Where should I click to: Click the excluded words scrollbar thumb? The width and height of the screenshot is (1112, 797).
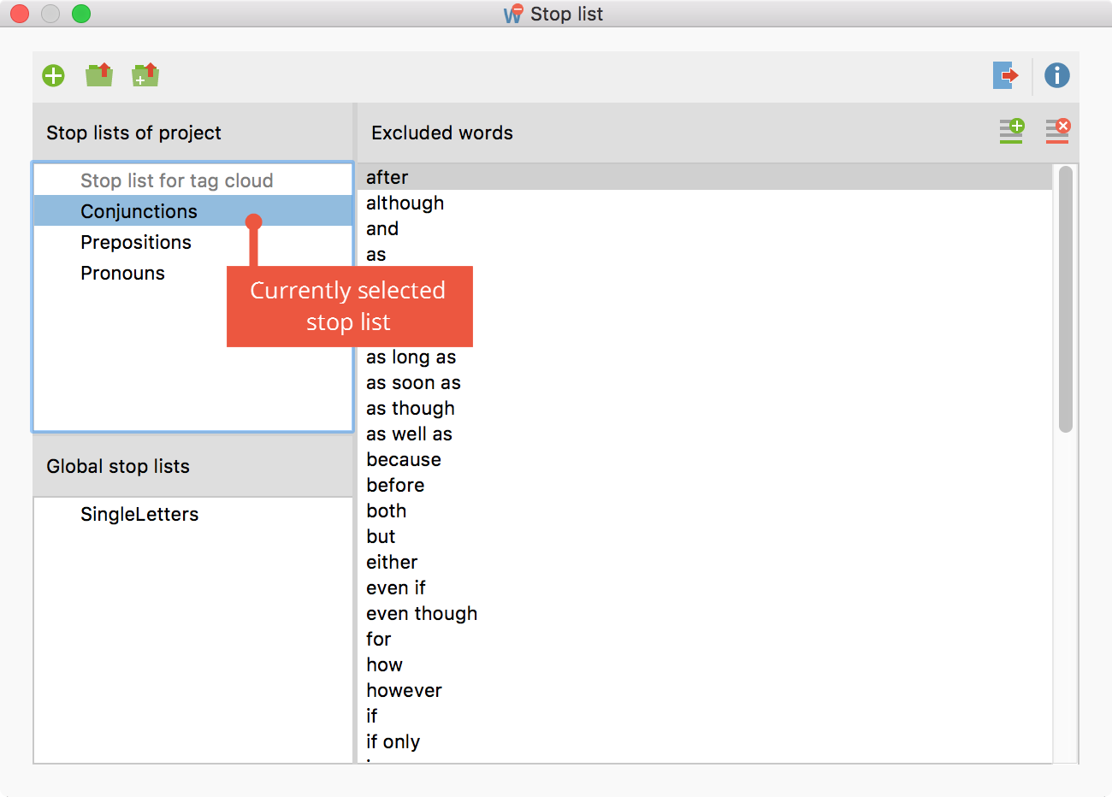tap(1065, 299)
